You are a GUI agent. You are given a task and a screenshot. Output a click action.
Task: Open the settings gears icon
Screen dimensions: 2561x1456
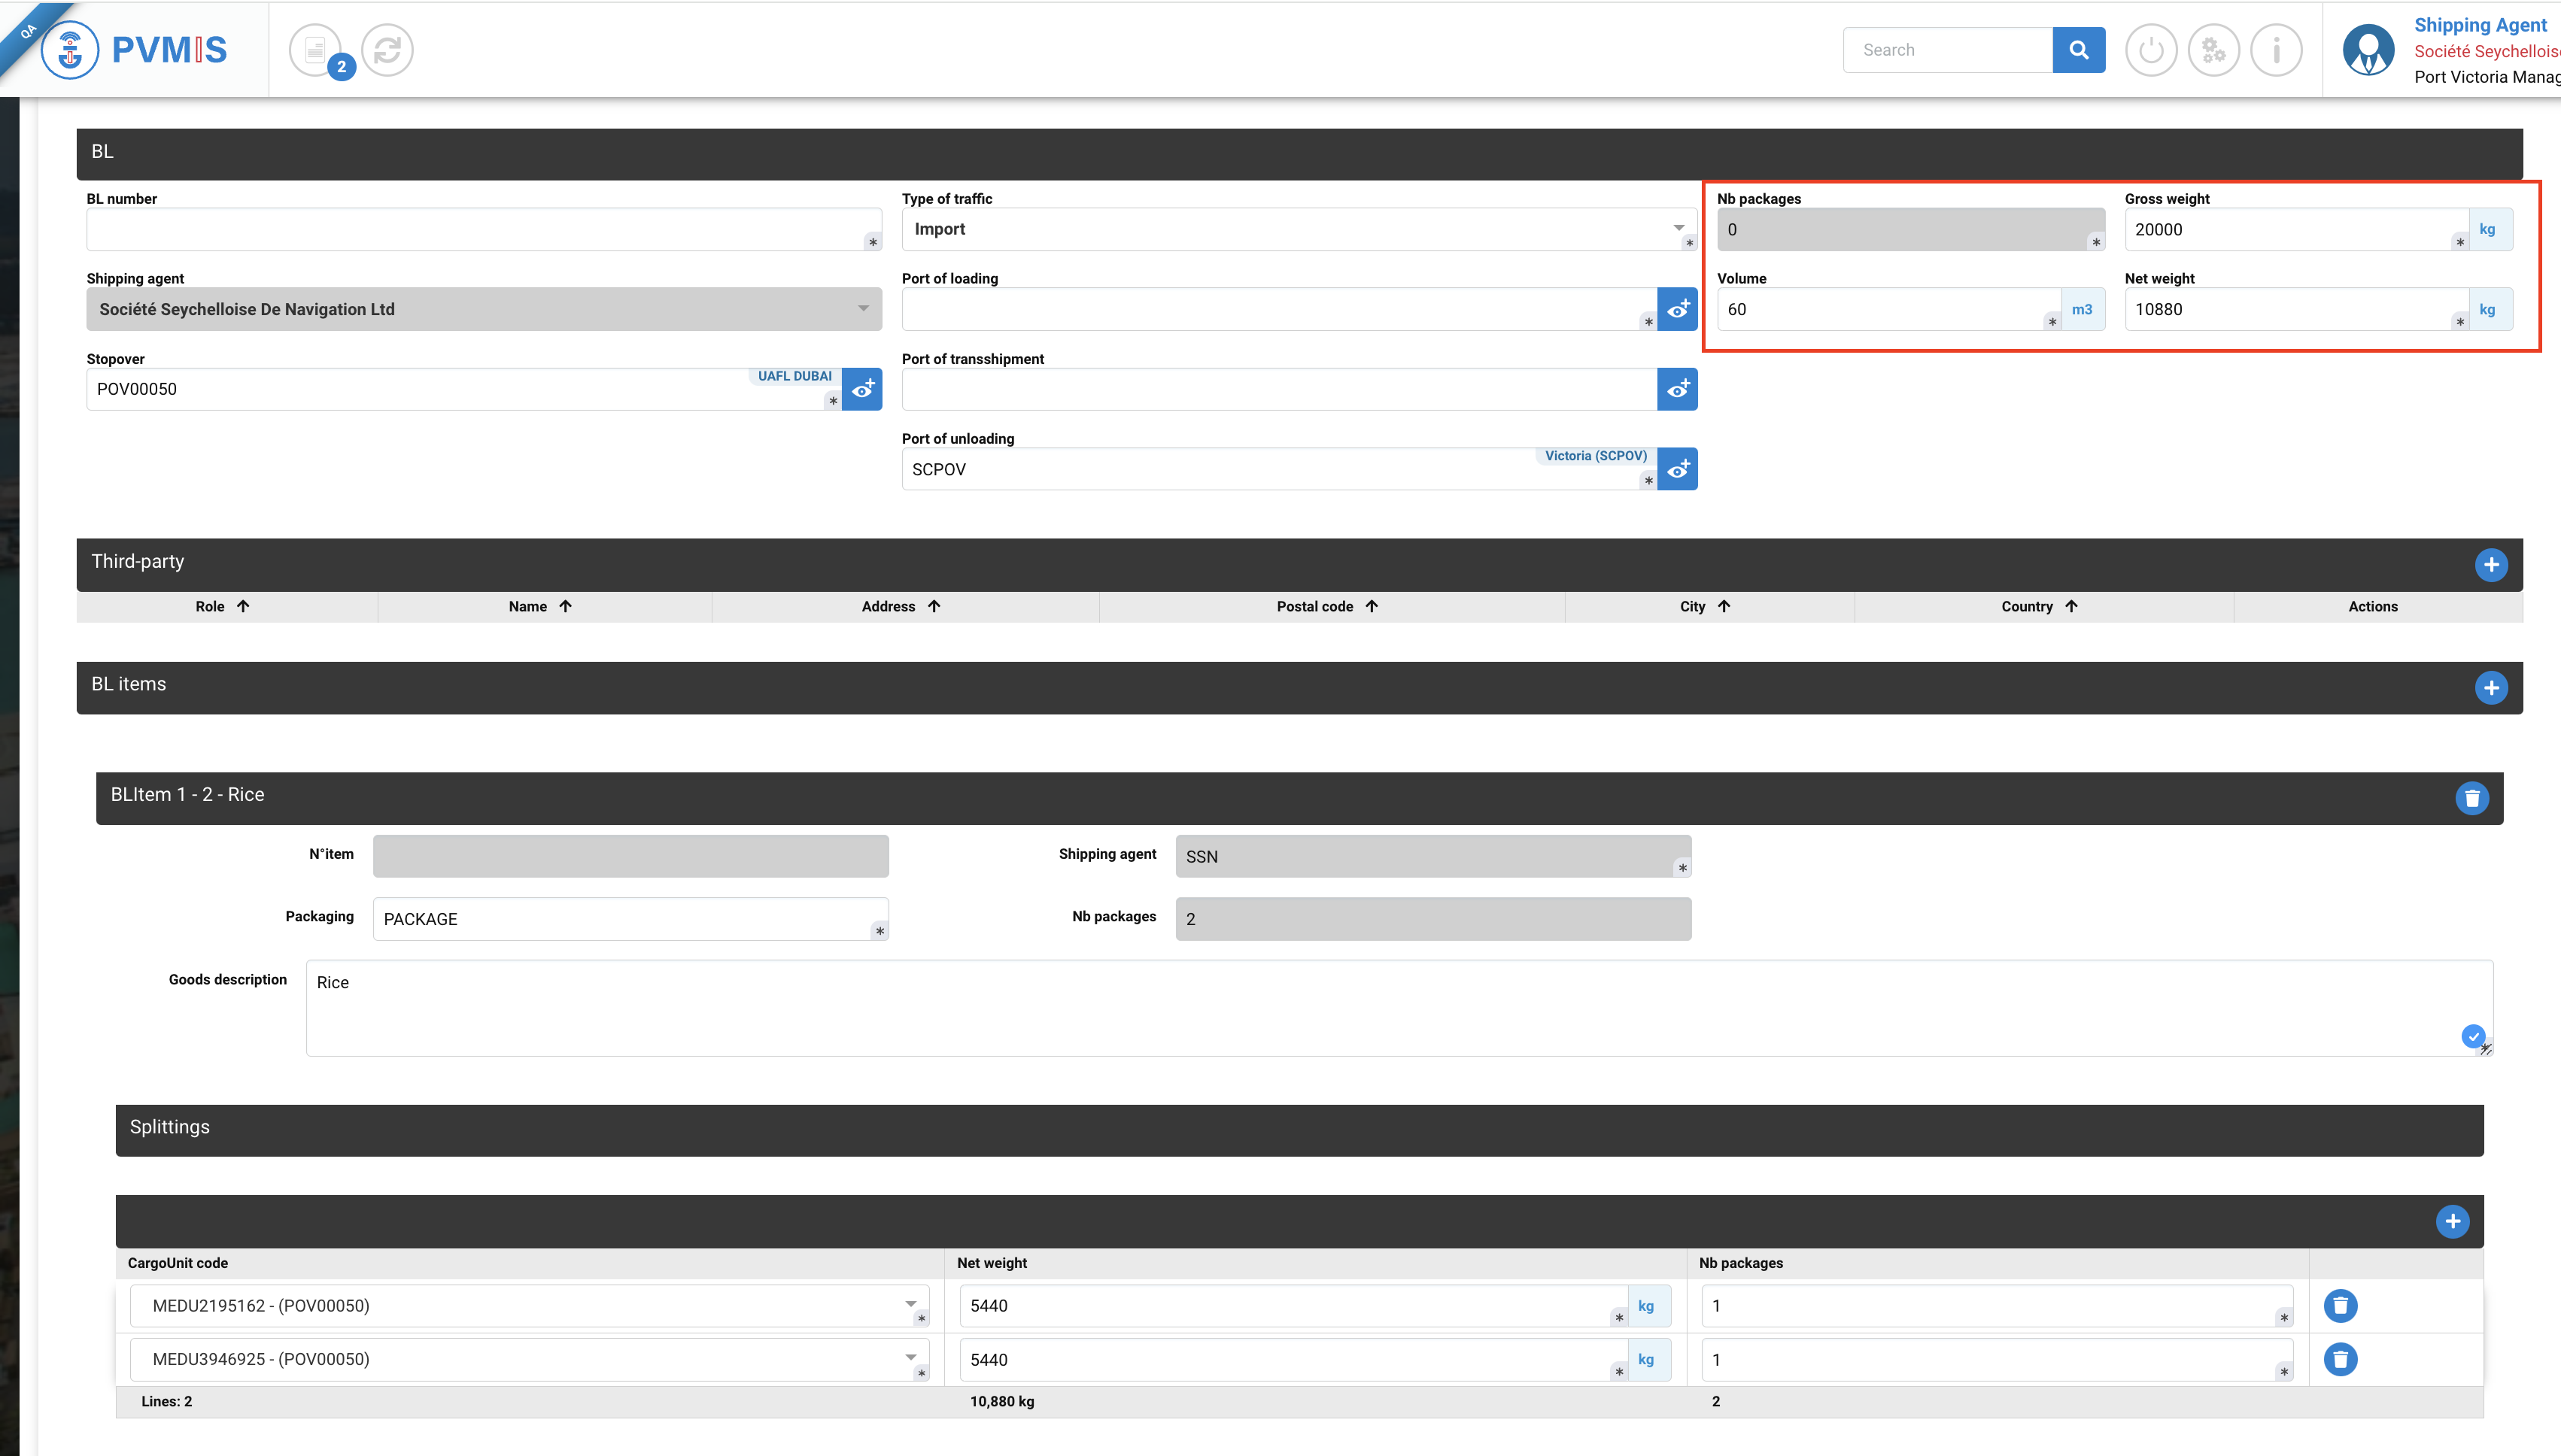coord(2213,50)
